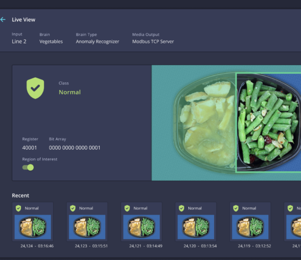Toggle the Region of Interest switch

(x=28, y=168)
